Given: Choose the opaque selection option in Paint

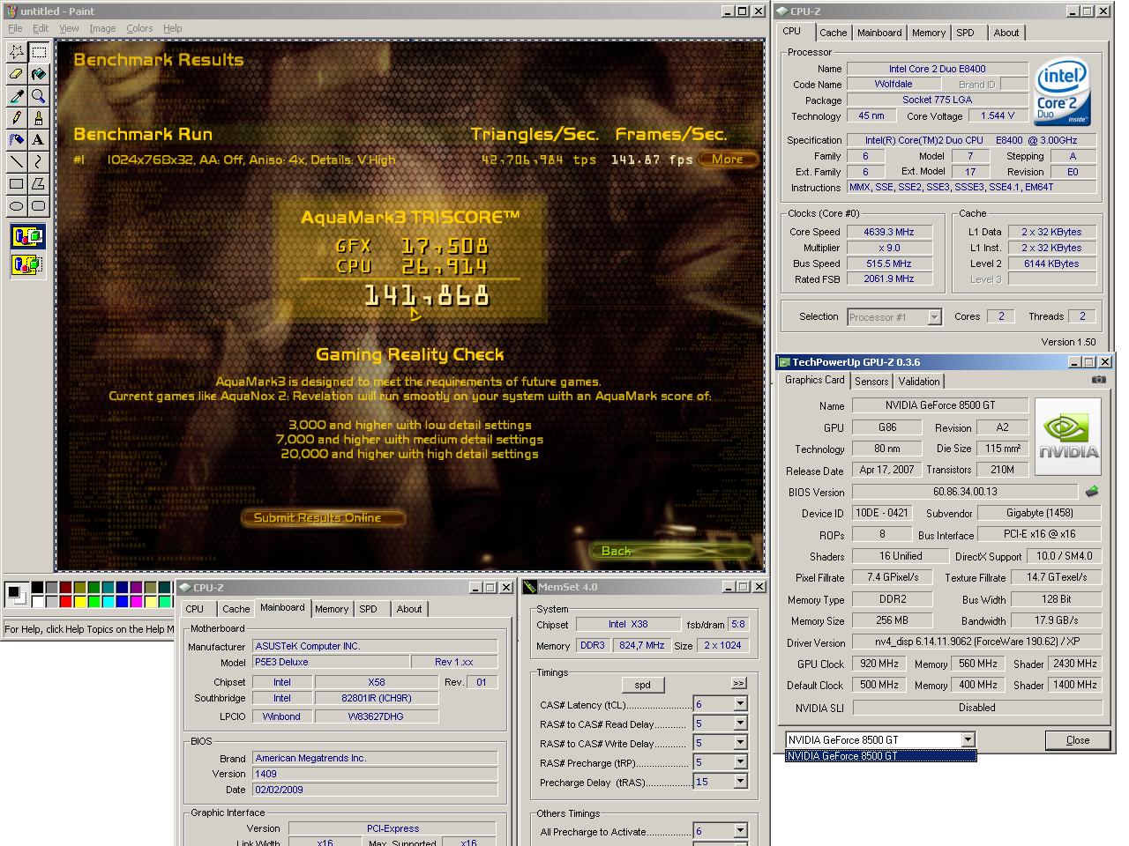Looking at the screenshot, I should 27,236.
